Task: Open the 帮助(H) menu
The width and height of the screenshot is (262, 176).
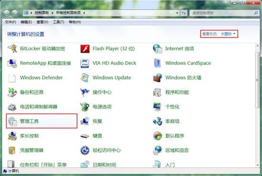Action: pos(75,22)
